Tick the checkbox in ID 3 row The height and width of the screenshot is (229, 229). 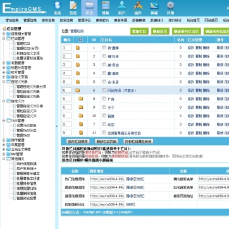click(104, 65)
